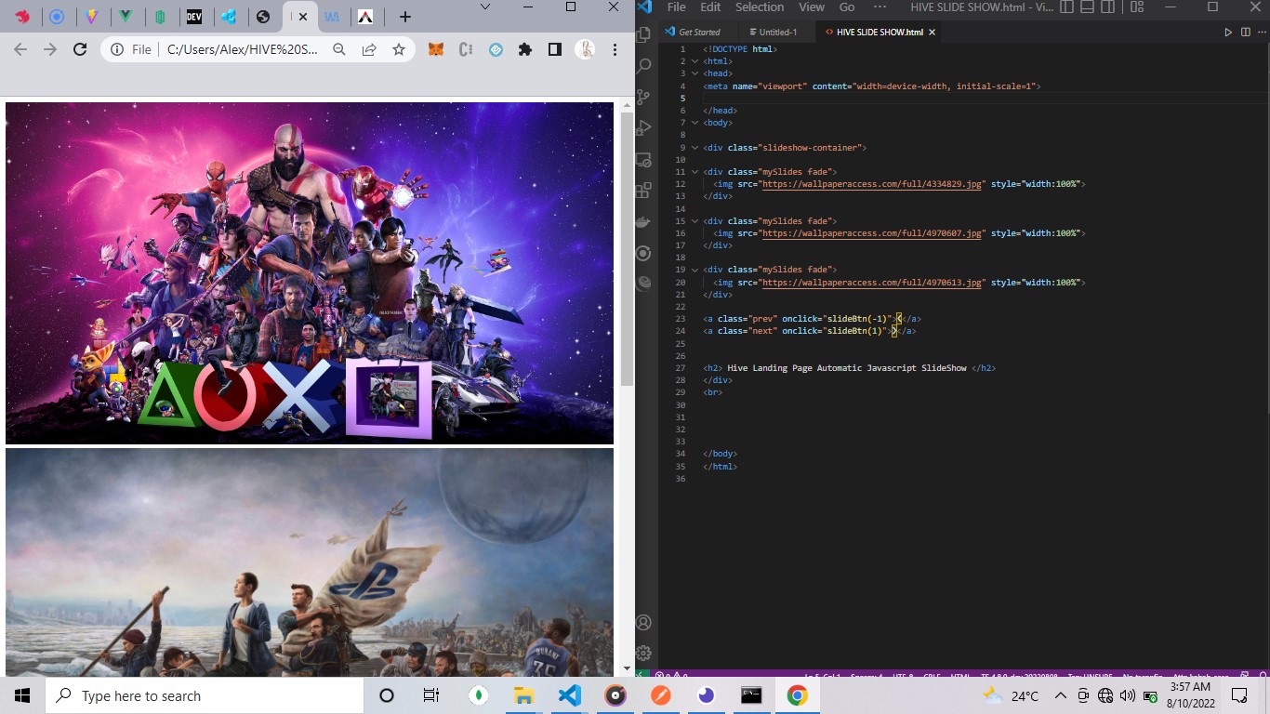This screenshot has width=1270, height=714.
Task: Open the File menu in VS Code
Action: [677, 7]
